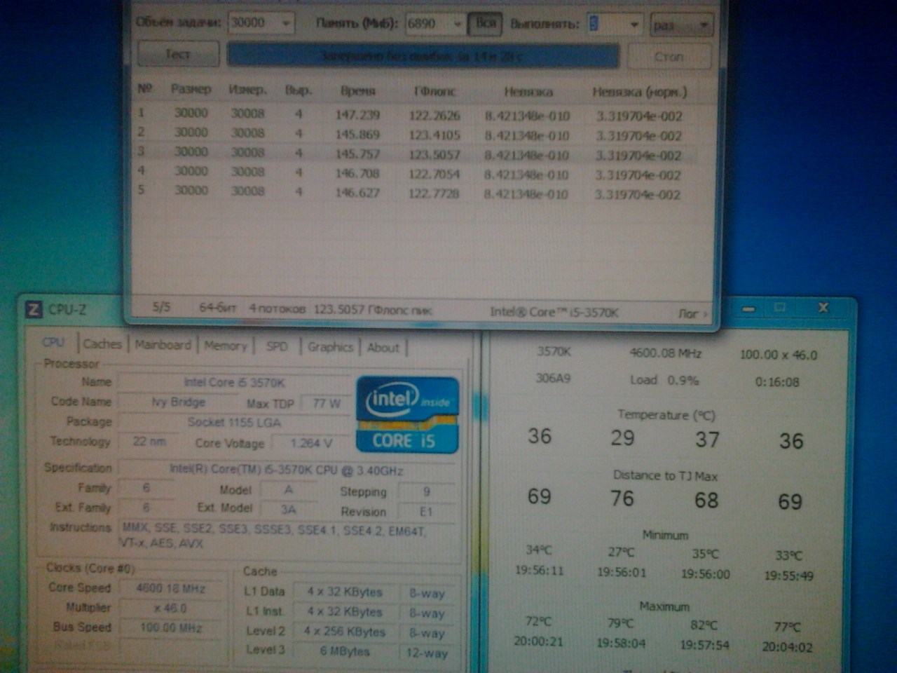Click the '100.00 x 46.0' reading in temperature window
The width and height of the screenshot is (897, 673).
coord(779,355)
